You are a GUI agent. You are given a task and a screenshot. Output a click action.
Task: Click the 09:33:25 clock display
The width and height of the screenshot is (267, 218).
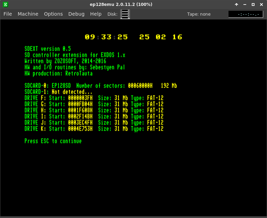tap(106, 37)
